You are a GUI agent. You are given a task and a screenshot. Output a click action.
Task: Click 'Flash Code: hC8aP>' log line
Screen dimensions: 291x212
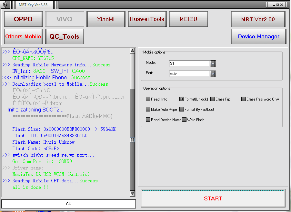coord(35,149)
